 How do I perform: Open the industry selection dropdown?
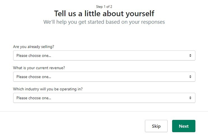pos(104,98)
